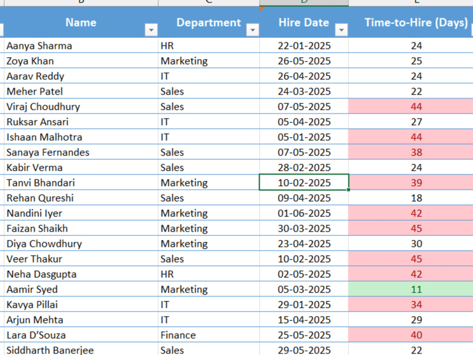Click the Kavya Pillai name cell
The width and height of the screenshot is (473, 355).
[81, 304]
